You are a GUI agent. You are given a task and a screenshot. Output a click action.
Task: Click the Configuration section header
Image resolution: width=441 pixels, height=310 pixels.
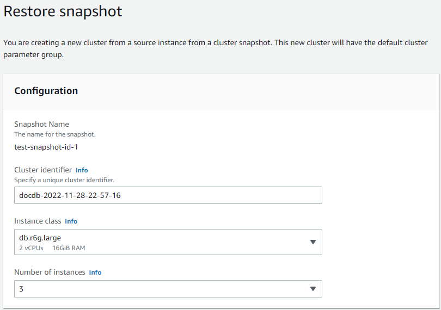click(x=46, y=91)
